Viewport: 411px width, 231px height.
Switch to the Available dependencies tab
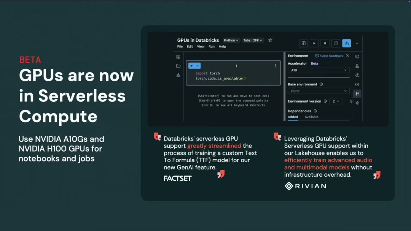(x=311, y=117)
